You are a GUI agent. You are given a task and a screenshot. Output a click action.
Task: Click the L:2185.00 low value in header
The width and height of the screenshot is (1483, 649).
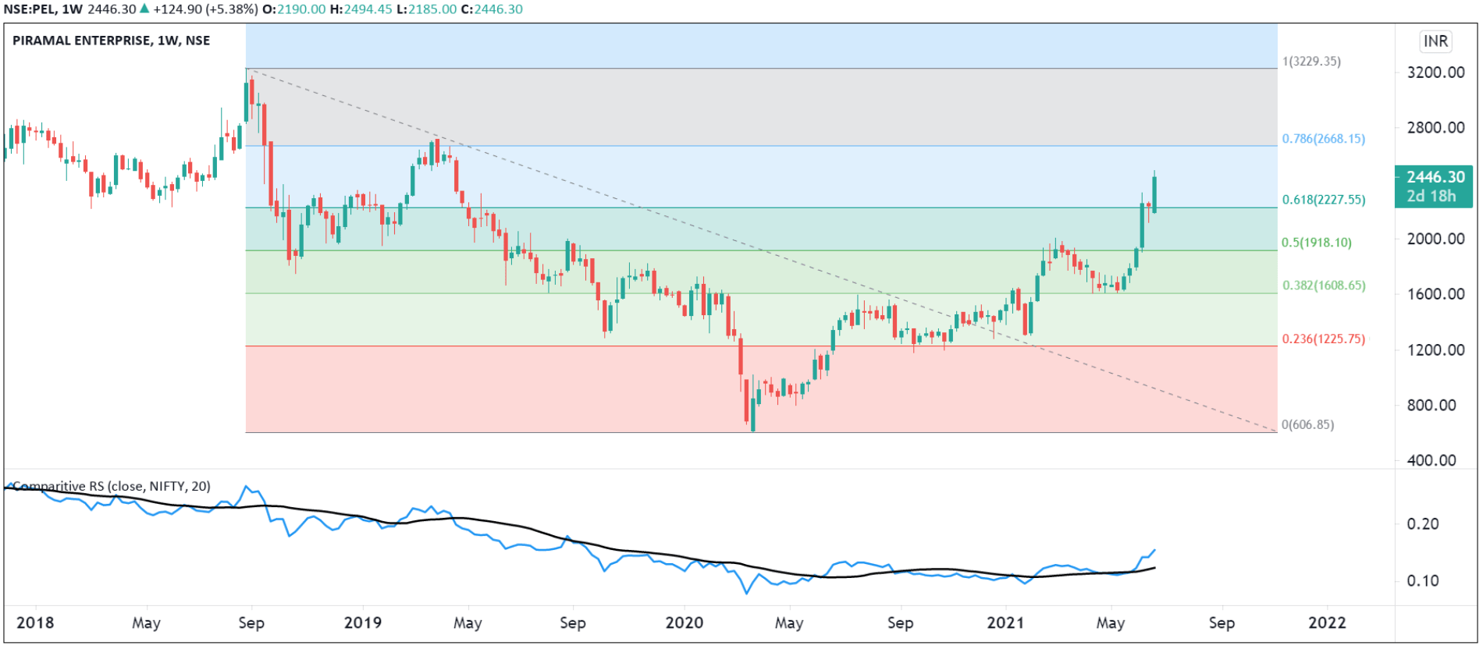click(x=426, y=9)
